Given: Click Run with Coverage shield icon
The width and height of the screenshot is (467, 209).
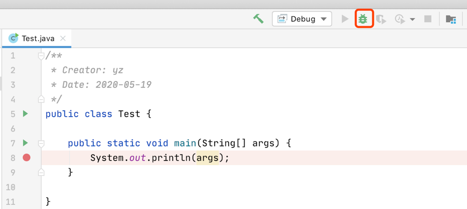Looking at the screenshot, I should 381,19.
